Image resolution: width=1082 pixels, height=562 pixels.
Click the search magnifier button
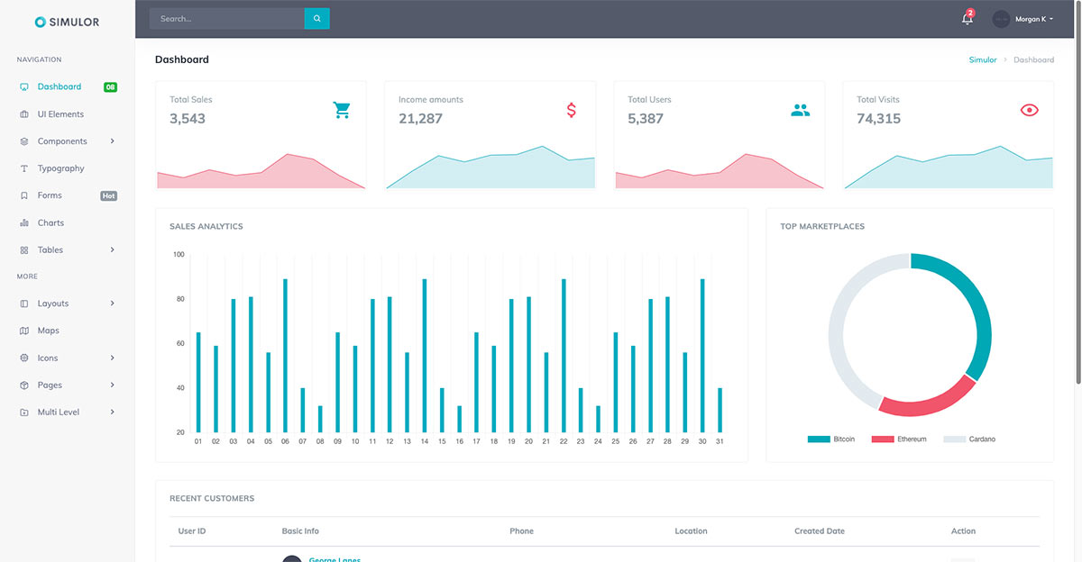pos(317,19)
